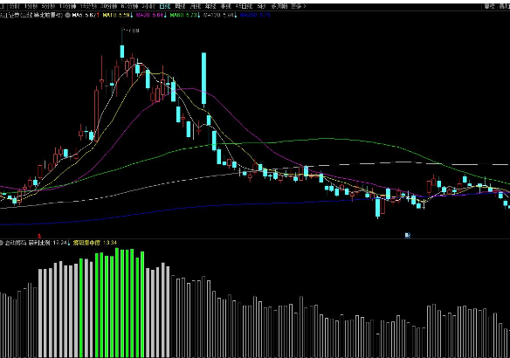This screenshot has width=510, height=358.
Task: Click the tallest cyan candlestick near the peak
Action: (203, 79)
